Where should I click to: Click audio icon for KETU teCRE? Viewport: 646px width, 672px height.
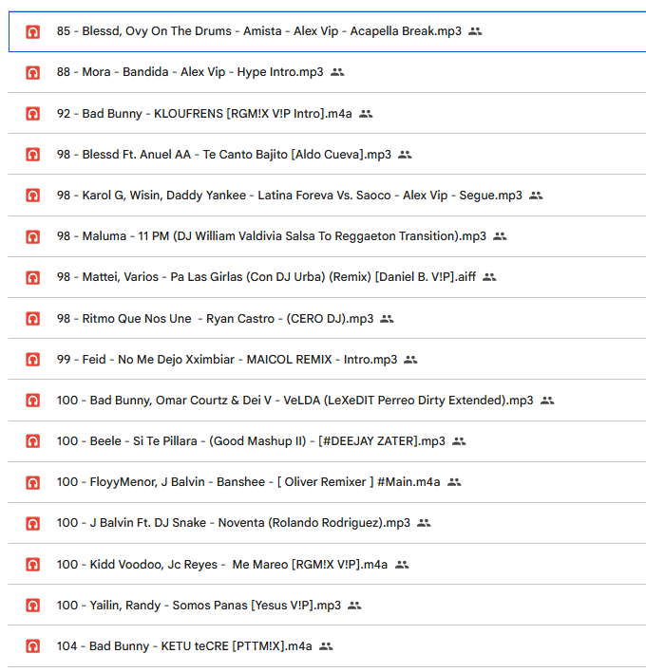point(33,645)
